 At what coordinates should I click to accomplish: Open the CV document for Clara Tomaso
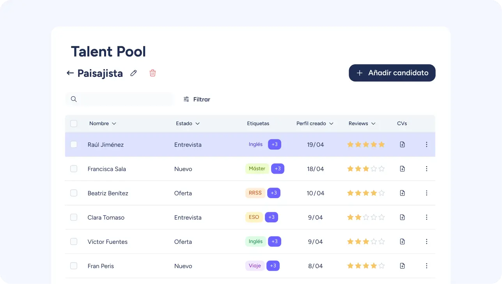point(402,217)
